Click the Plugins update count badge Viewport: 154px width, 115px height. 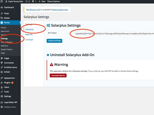click(12, 83)
